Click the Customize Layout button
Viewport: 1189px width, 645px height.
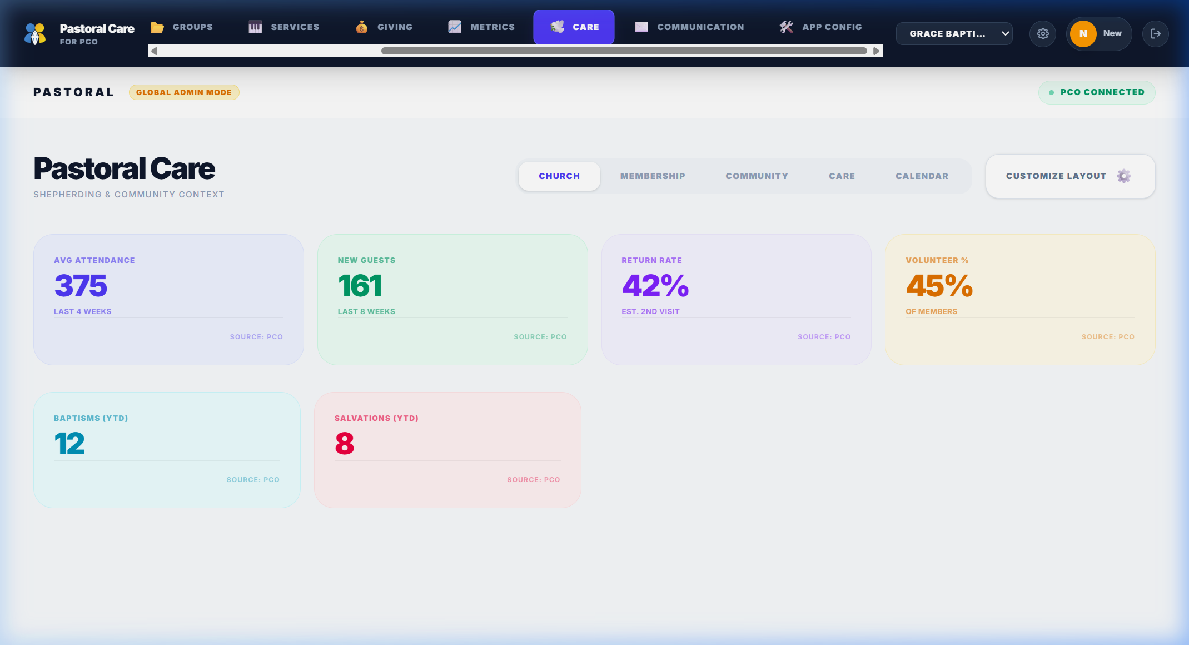(x=1070, y=176)
